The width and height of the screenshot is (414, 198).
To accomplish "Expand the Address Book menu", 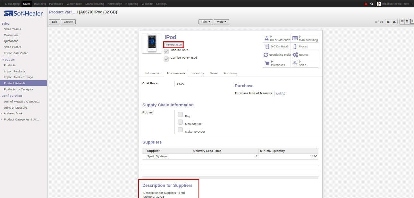I will tap(13, 113).
